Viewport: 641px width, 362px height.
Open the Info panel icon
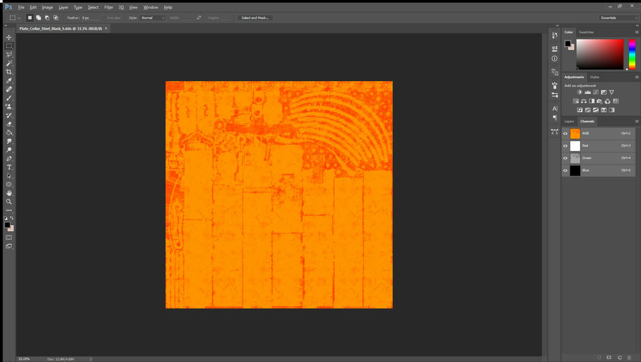click(x=554, y=58)
